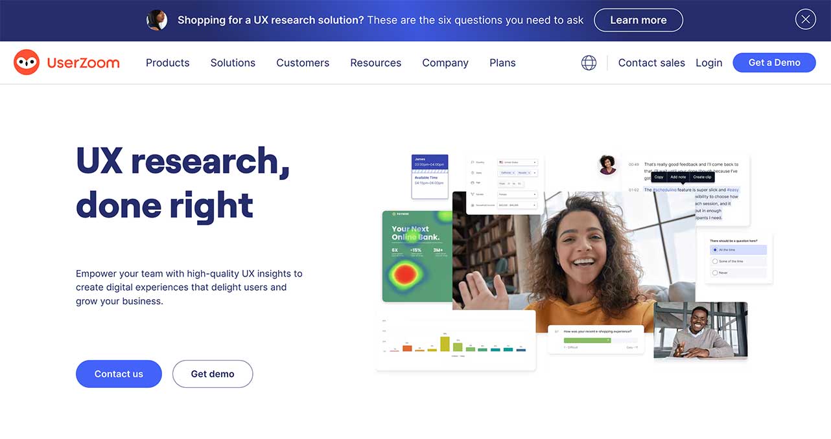Click Copy in the transcript popup

pos(659,177)
